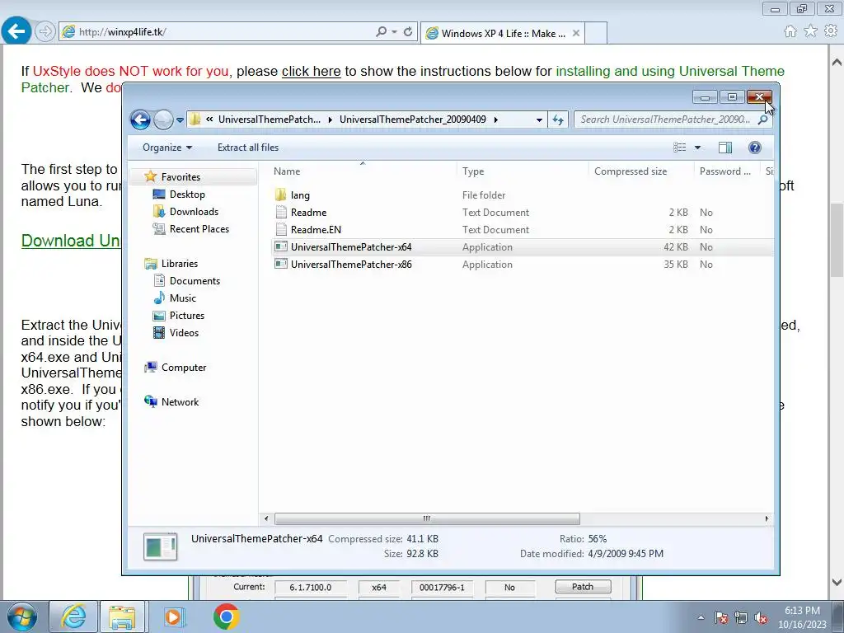This screenshot has width=844, height=633.
Task: Sort by Type column header
Action: [523, 171]
